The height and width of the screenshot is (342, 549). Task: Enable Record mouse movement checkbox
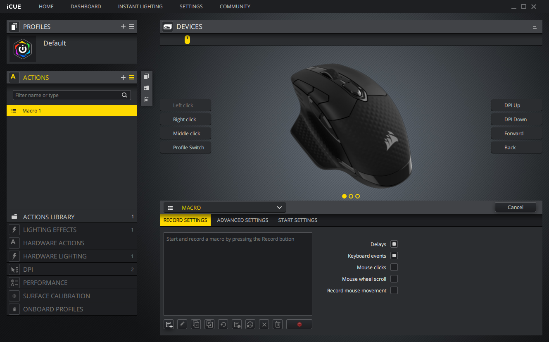tap(394, 290)
